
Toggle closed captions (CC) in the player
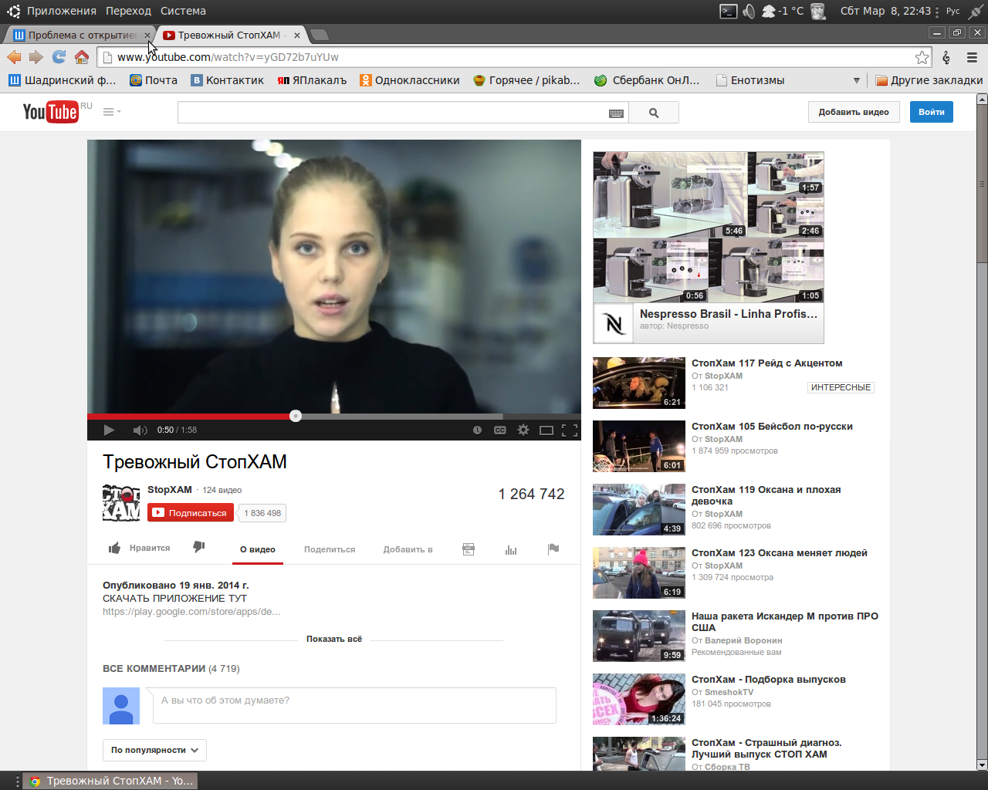pyautogui.click(x=500, y=430)
